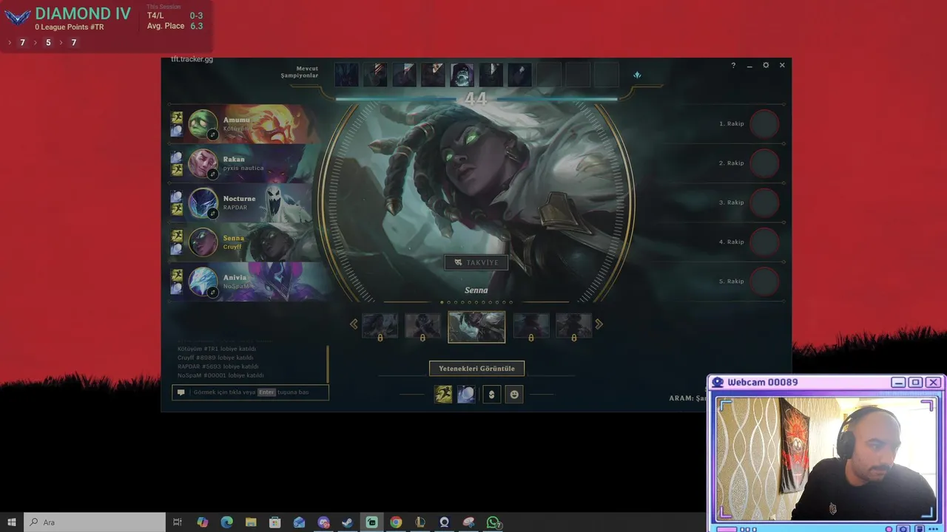This screenshot has height=532, width=947.
Task: Select the first skin pagination dot
Action: 442,302
